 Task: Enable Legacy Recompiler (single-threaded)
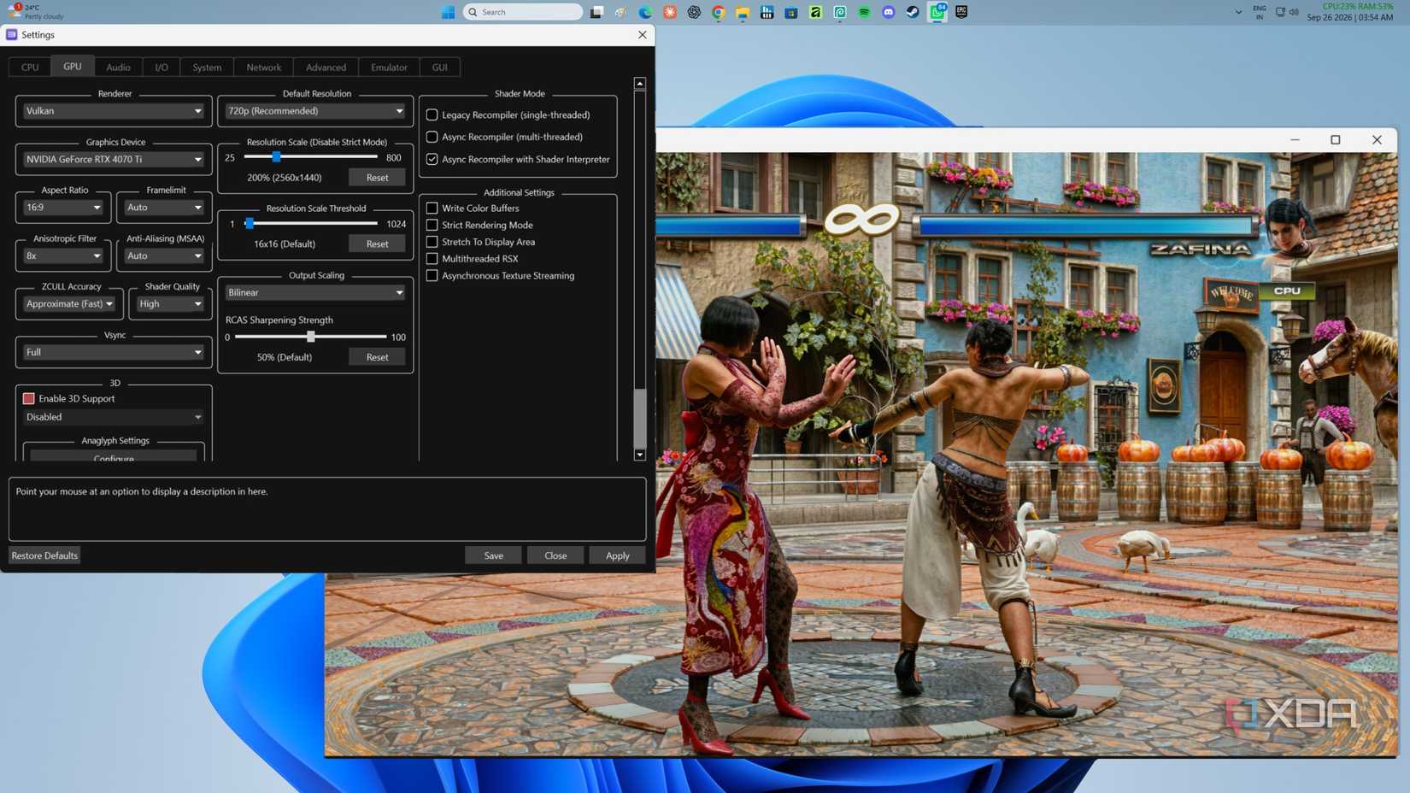[432, 115]
